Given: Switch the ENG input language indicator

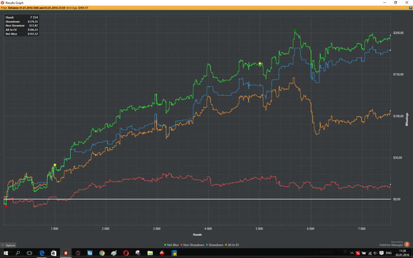Looking at the screenshot, I should (389, 253).
